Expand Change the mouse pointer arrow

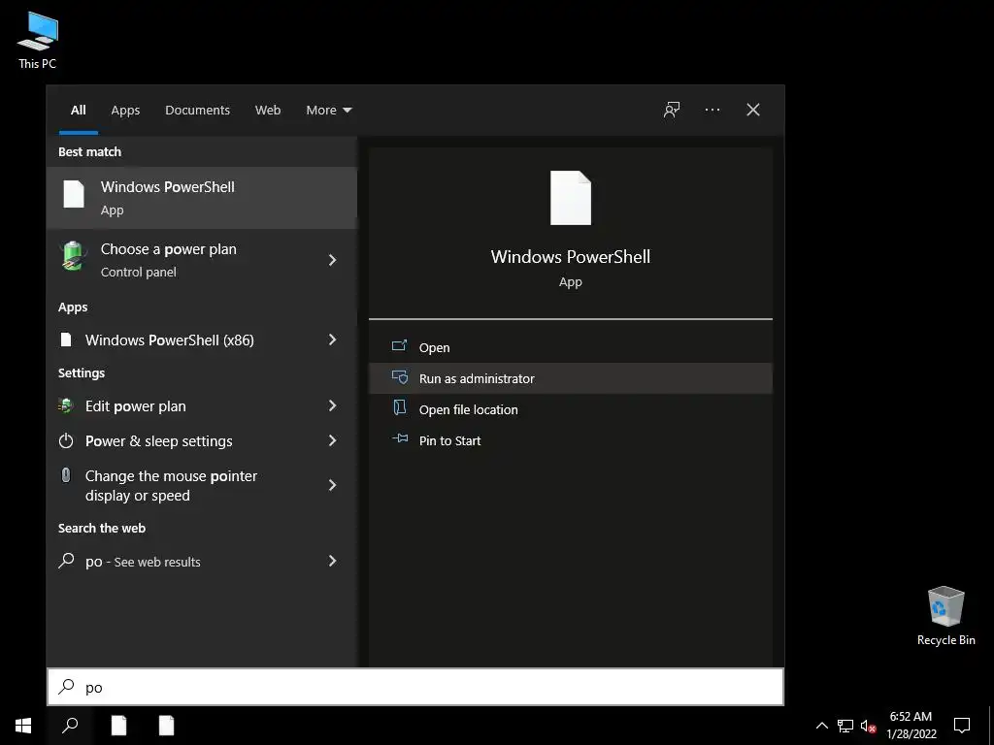point(332,485)
